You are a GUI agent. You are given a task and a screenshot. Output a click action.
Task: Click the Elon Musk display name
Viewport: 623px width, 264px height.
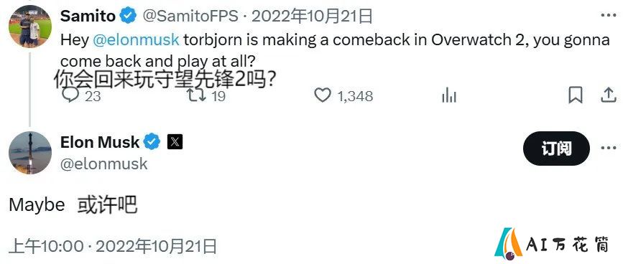click(100, 142)
